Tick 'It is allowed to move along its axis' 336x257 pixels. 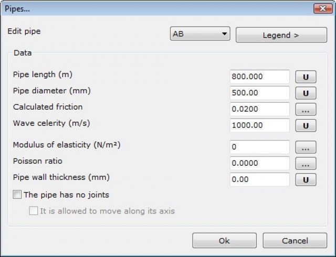pyautogui.click(x=34, y=211)
